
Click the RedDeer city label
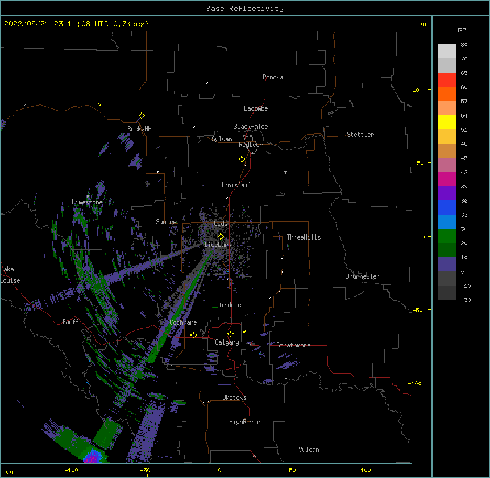250,145
